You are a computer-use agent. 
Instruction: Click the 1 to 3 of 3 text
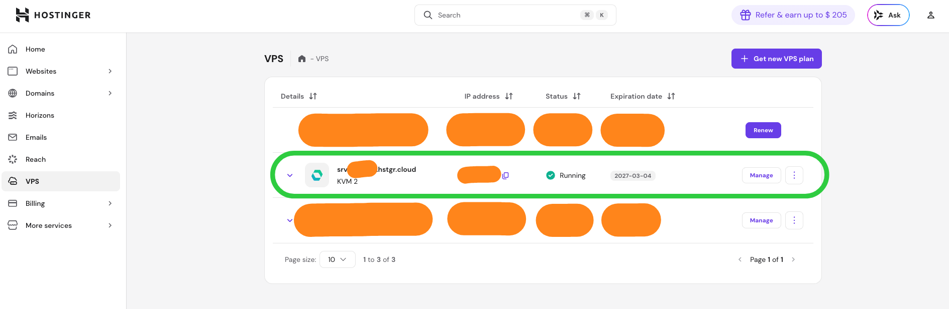(379, 259)
